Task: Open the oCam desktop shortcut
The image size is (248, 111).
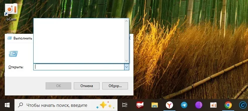Action: click(x=11, y=12)
